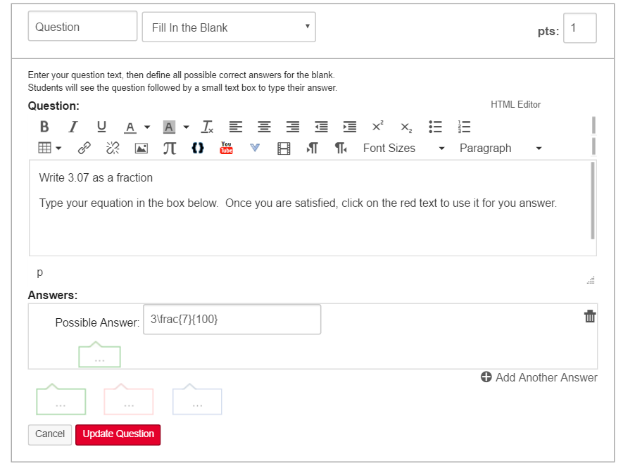Expand the Font Sizes dropdown
623x473 pixels.
(404, 149)
